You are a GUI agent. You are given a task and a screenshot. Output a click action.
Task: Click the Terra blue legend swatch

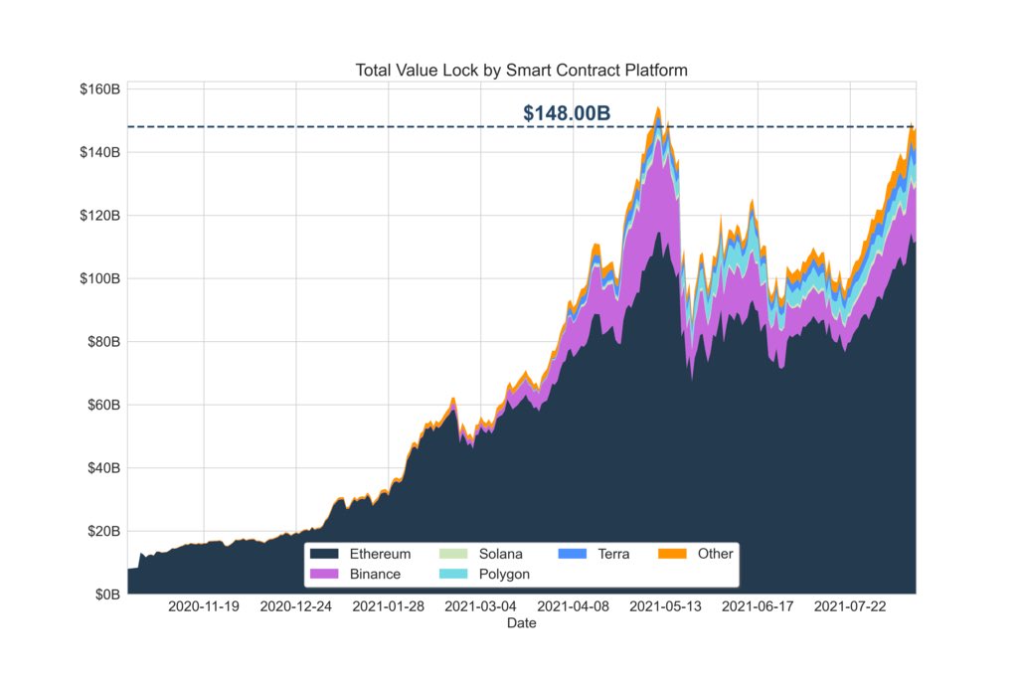tap(572, 554)
